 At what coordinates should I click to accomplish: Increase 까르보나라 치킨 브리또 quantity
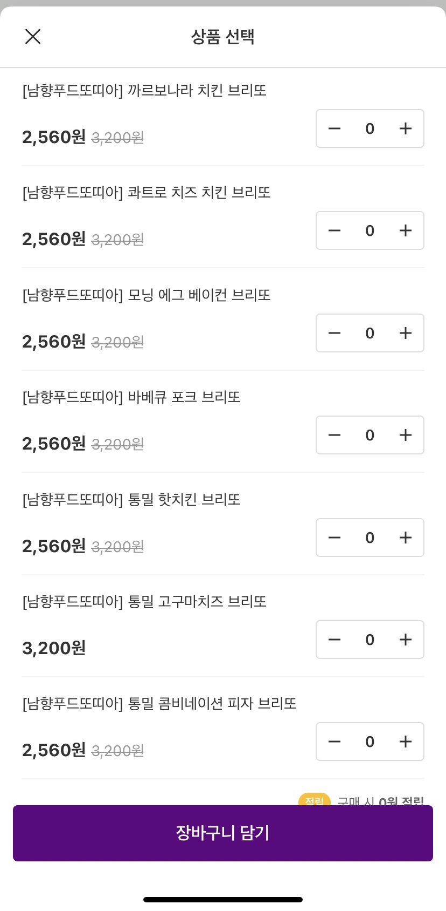pos(405,128)
